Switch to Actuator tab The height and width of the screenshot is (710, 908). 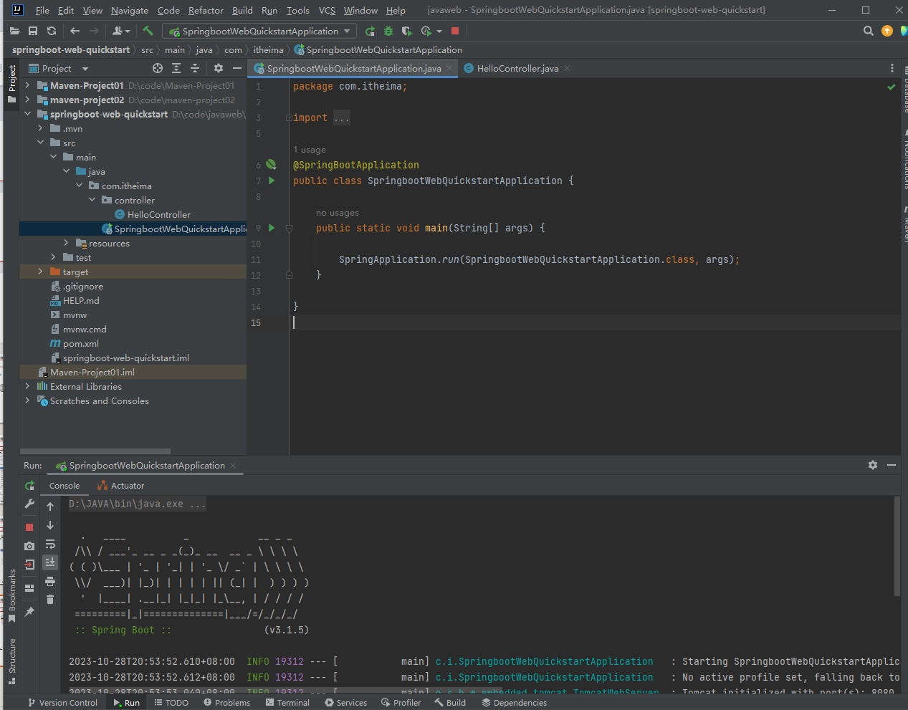click(121, 486)
